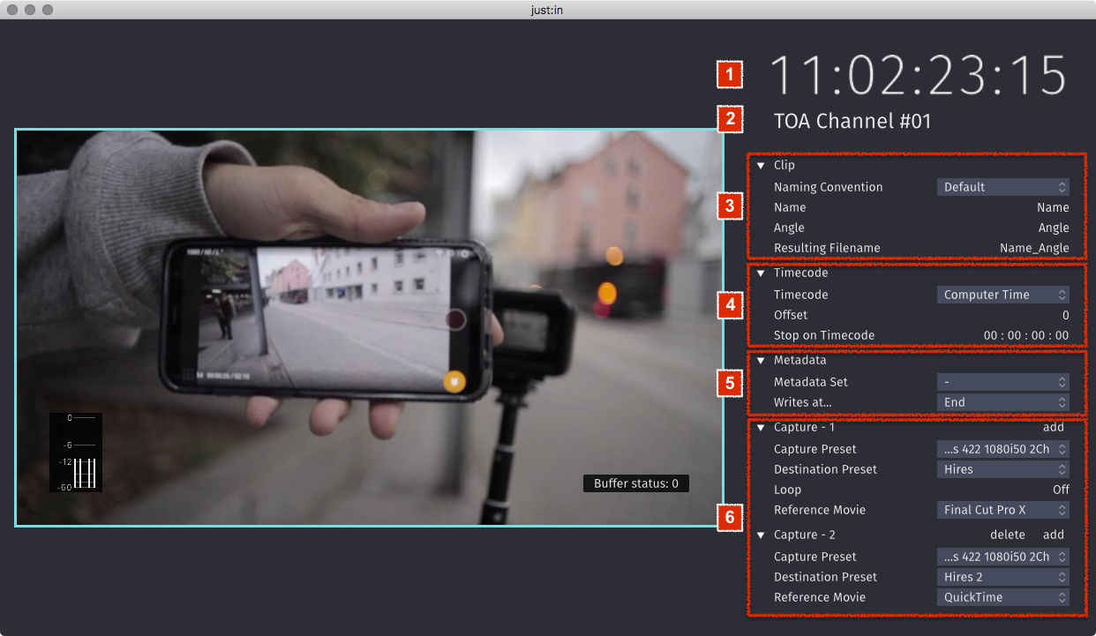Viewport: 1096px width, 636px height.
Task: Open Capture - 1 Capture Preset dropdown
Action: 1002,449
